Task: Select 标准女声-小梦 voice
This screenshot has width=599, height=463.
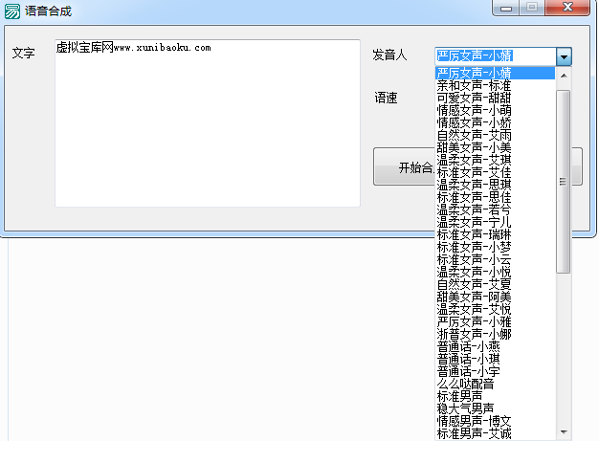Action: [495, 247]
